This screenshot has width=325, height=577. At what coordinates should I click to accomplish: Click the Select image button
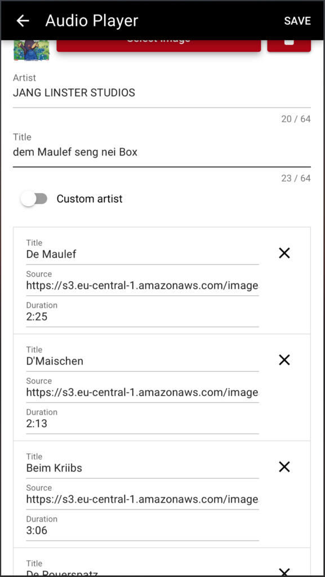click(159, 45)
